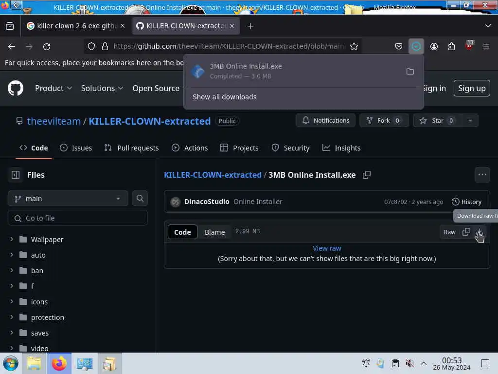Image resolution: width=498 pixels, height=374 pixels.
Task: Expand the ban folder
Action: click(x=12, y=270)
